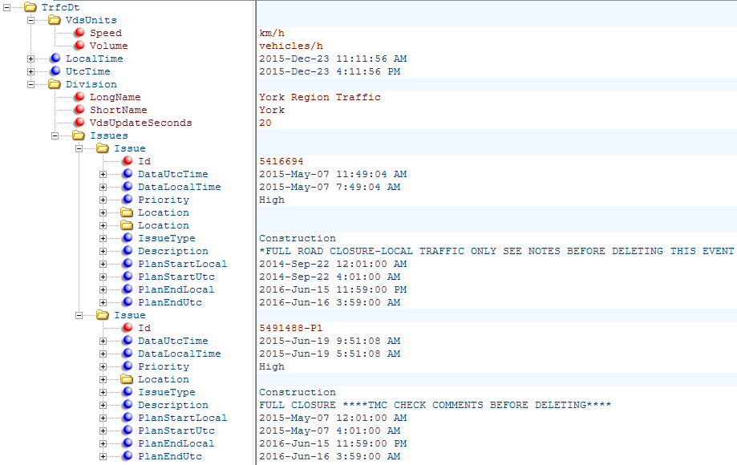The image size is (737, 465).
Task: Click the km/h Speed unit value
Action: [271, 33]
